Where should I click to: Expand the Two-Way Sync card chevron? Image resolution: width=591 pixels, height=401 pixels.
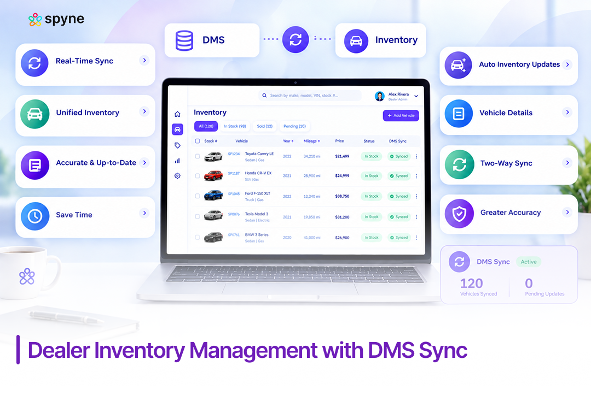point(567,162)
